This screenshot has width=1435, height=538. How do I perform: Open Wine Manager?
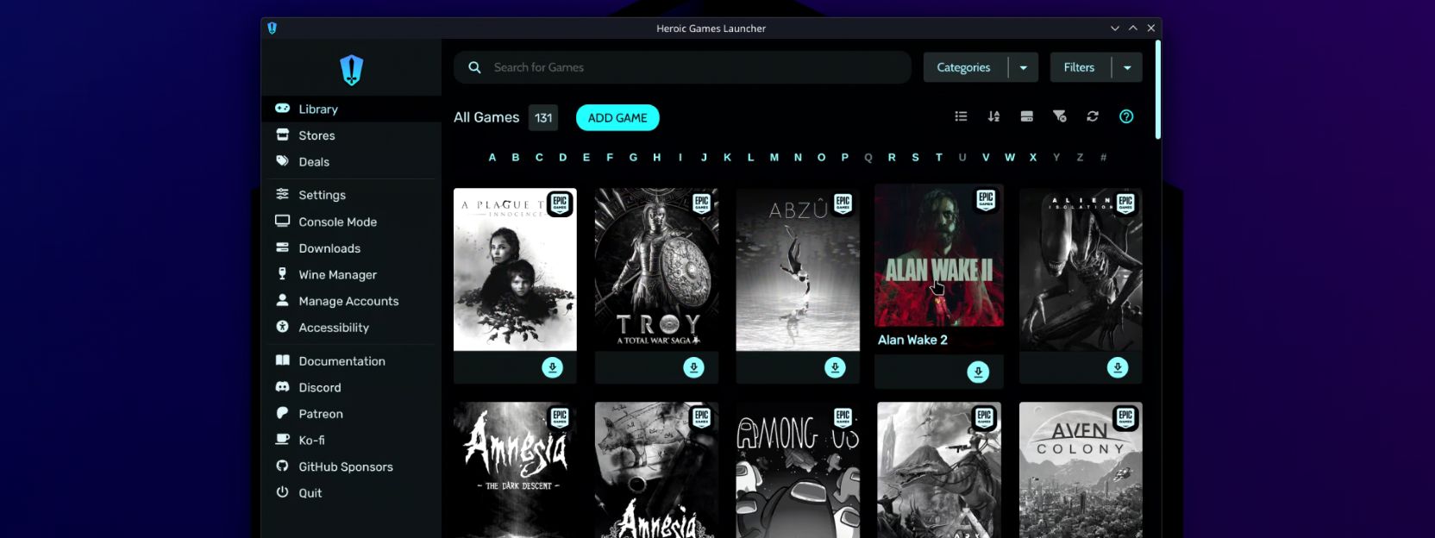tap(352, 274)
